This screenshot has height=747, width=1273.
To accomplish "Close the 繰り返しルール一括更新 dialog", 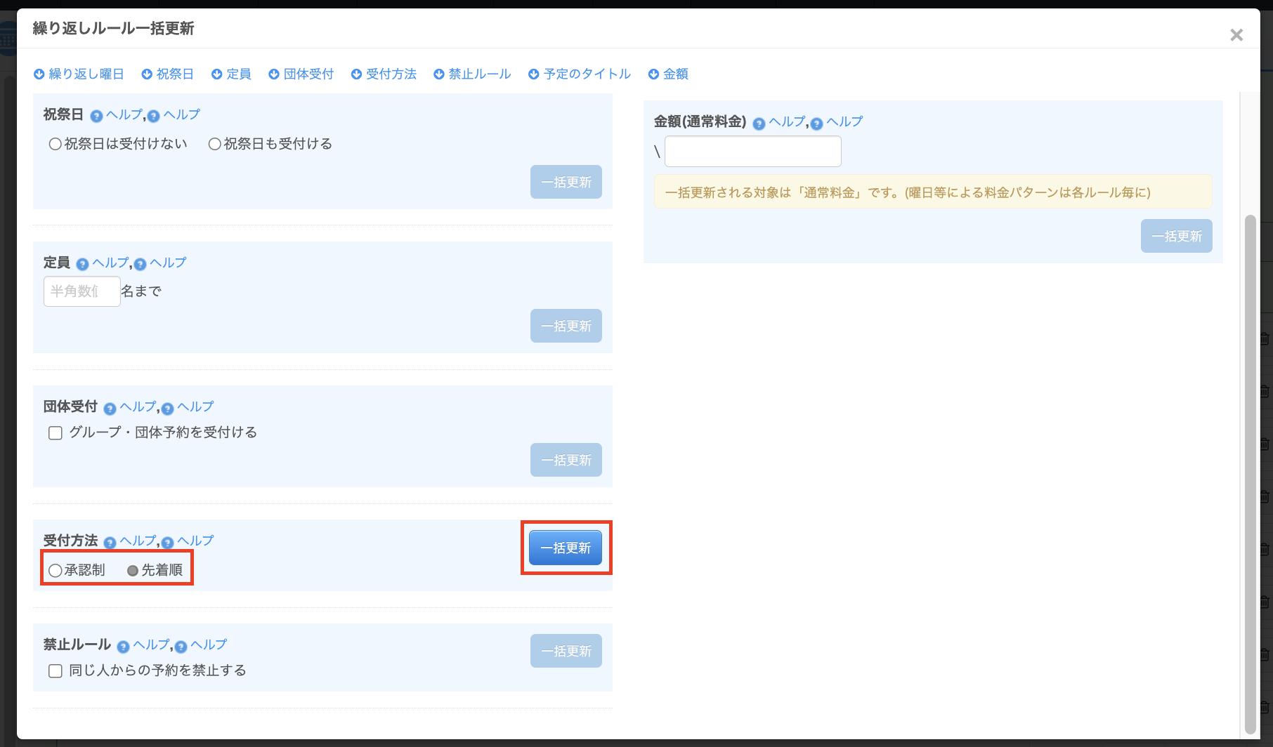I will pyautogui.click(x=1236, y=35).
